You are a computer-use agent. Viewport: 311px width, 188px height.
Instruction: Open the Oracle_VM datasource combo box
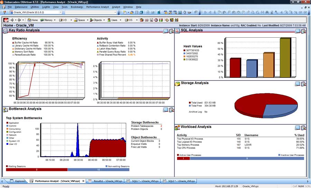point(36,12)
